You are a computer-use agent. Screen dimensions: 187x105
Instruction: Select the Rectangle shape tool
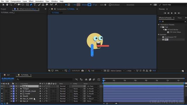(x=27, y=5)
